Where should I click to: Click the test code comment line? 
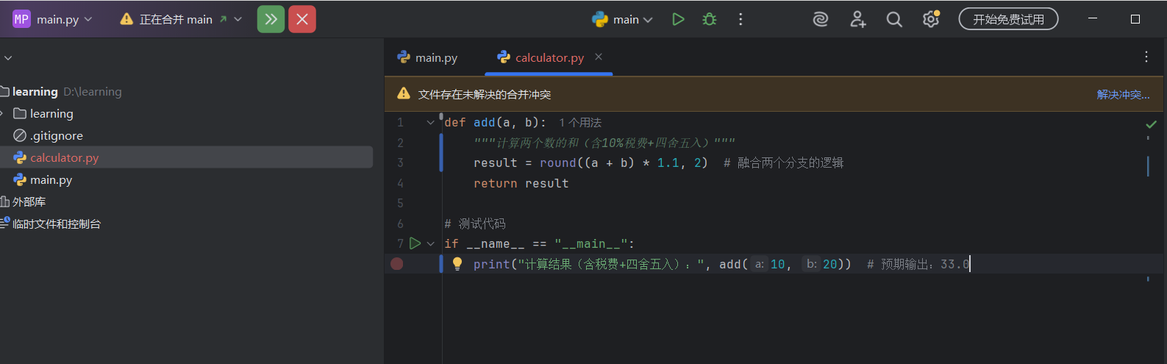click(x=475, y=224)
